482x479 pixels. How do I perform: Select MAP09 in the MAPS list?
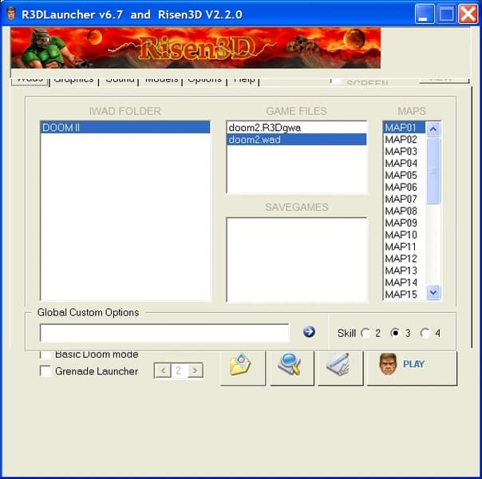[405, 223]
